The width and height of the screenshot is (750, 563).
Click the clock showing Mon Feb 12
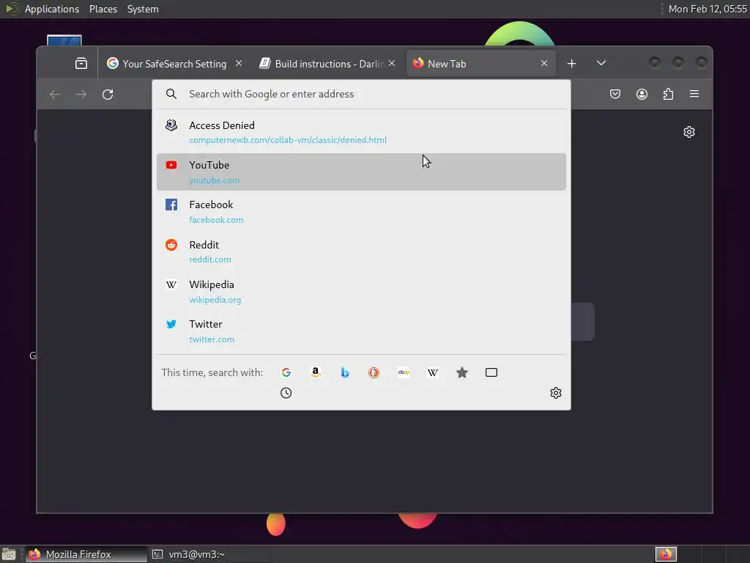tap(708, 9)
